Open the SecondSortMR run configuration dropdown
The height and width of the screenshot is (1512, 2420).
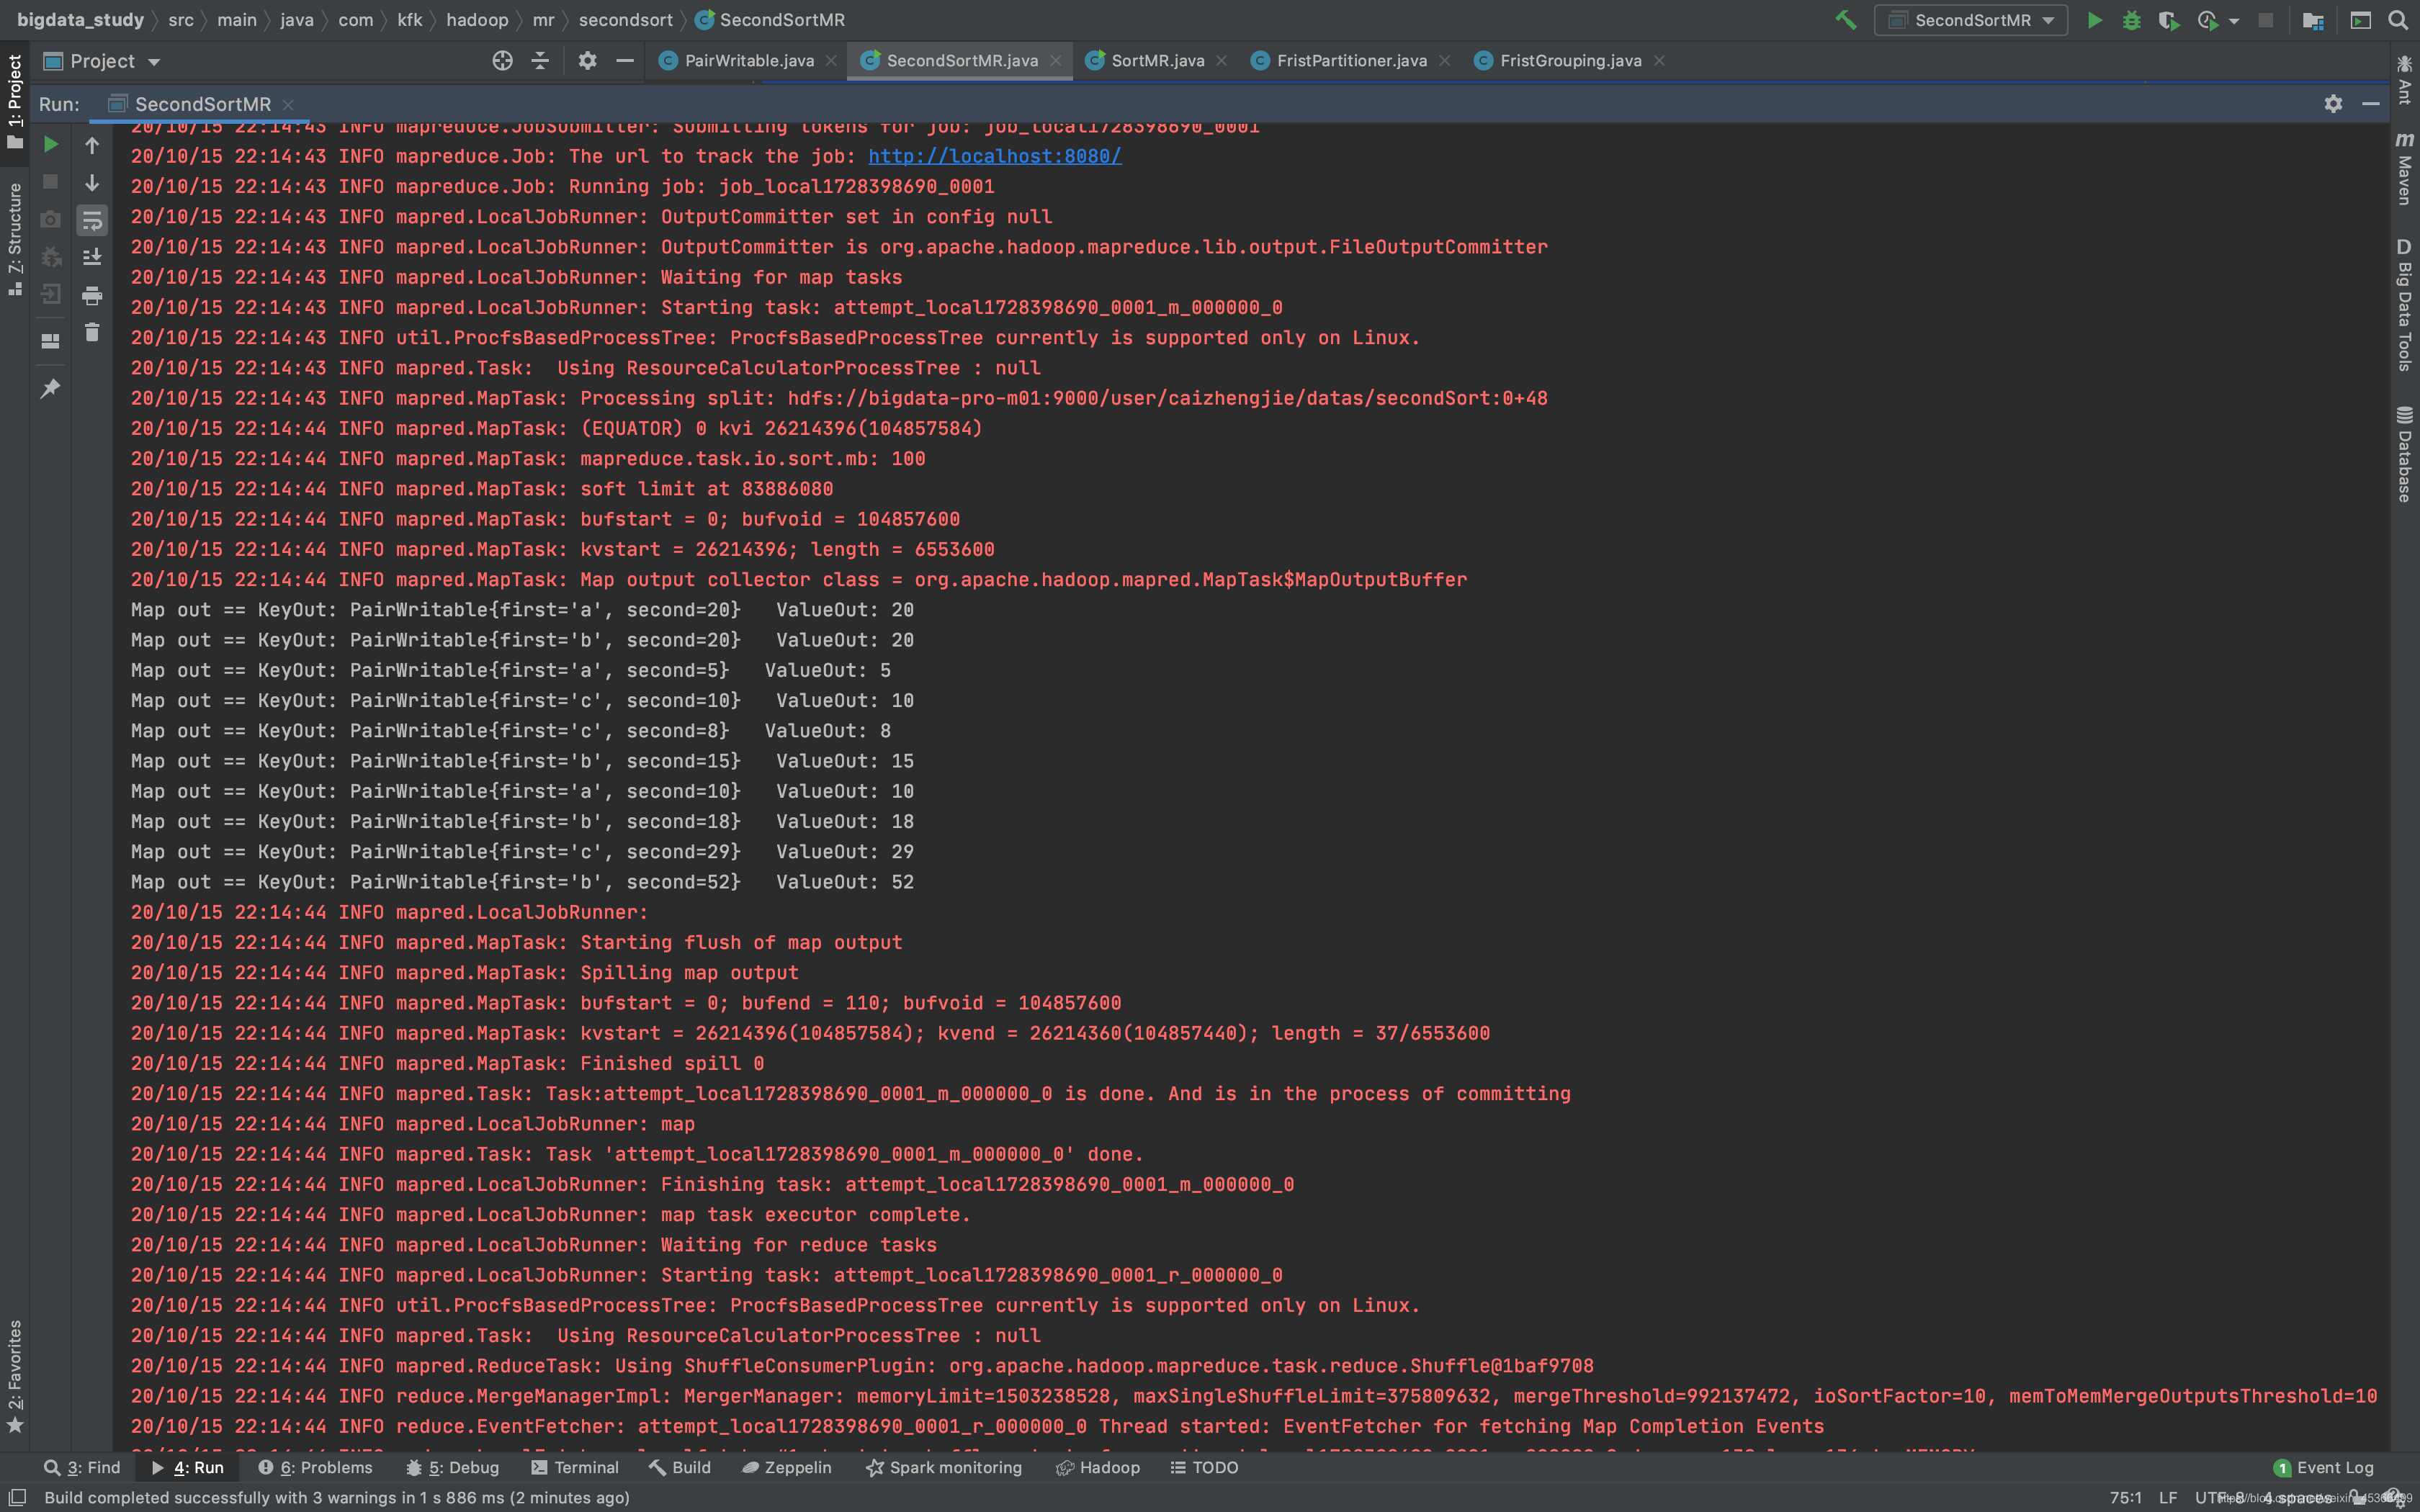[x=1970, y=20]
